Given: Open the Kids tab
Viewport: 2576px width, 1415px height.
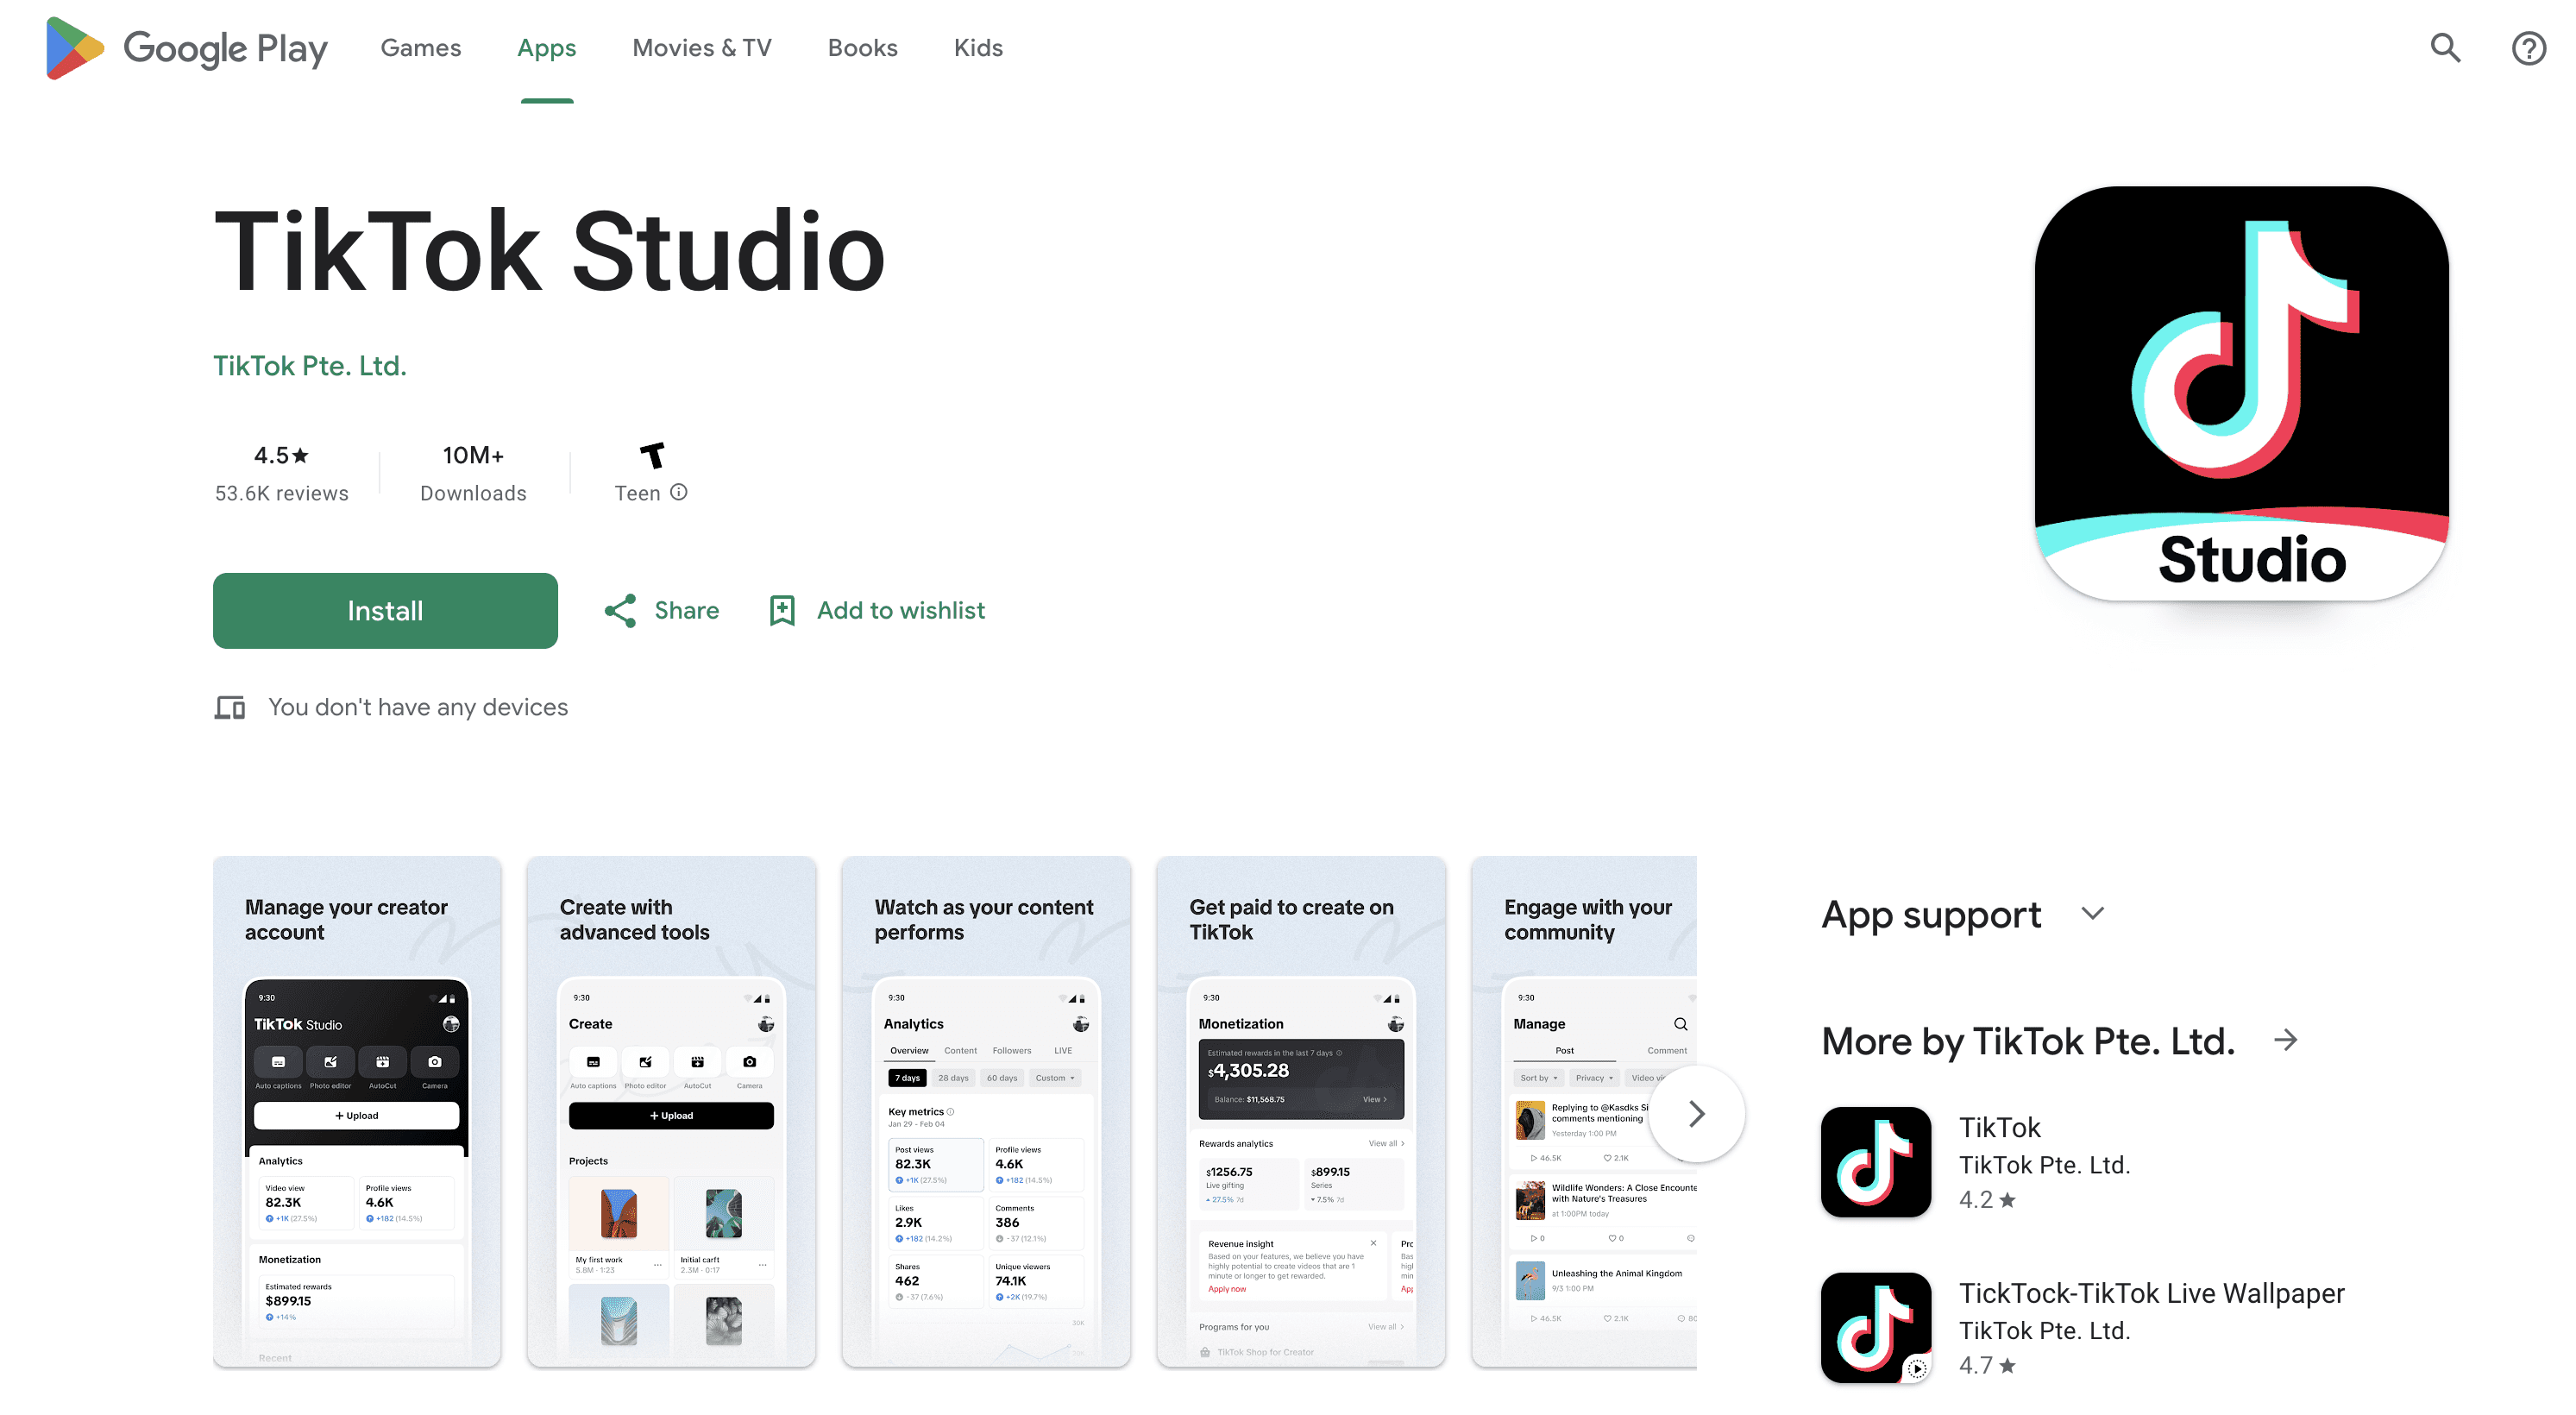Looking at the screenshot, I should (978, 48).
